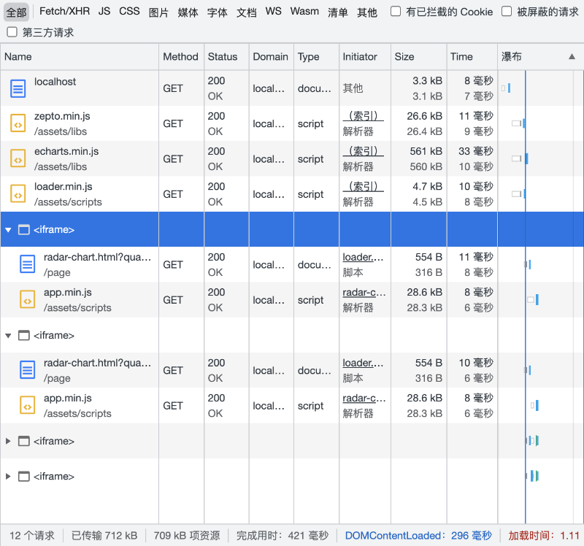The width and height of the screenshot is (584, 546).
Task: Click the echarts.min.js script icon
Action: [x=18, y=158]
